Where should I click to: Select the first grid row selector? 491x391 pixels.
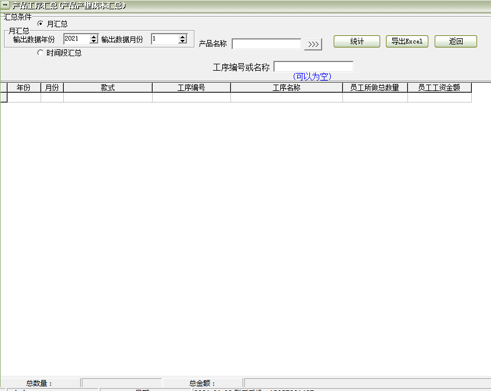point(3,97)
